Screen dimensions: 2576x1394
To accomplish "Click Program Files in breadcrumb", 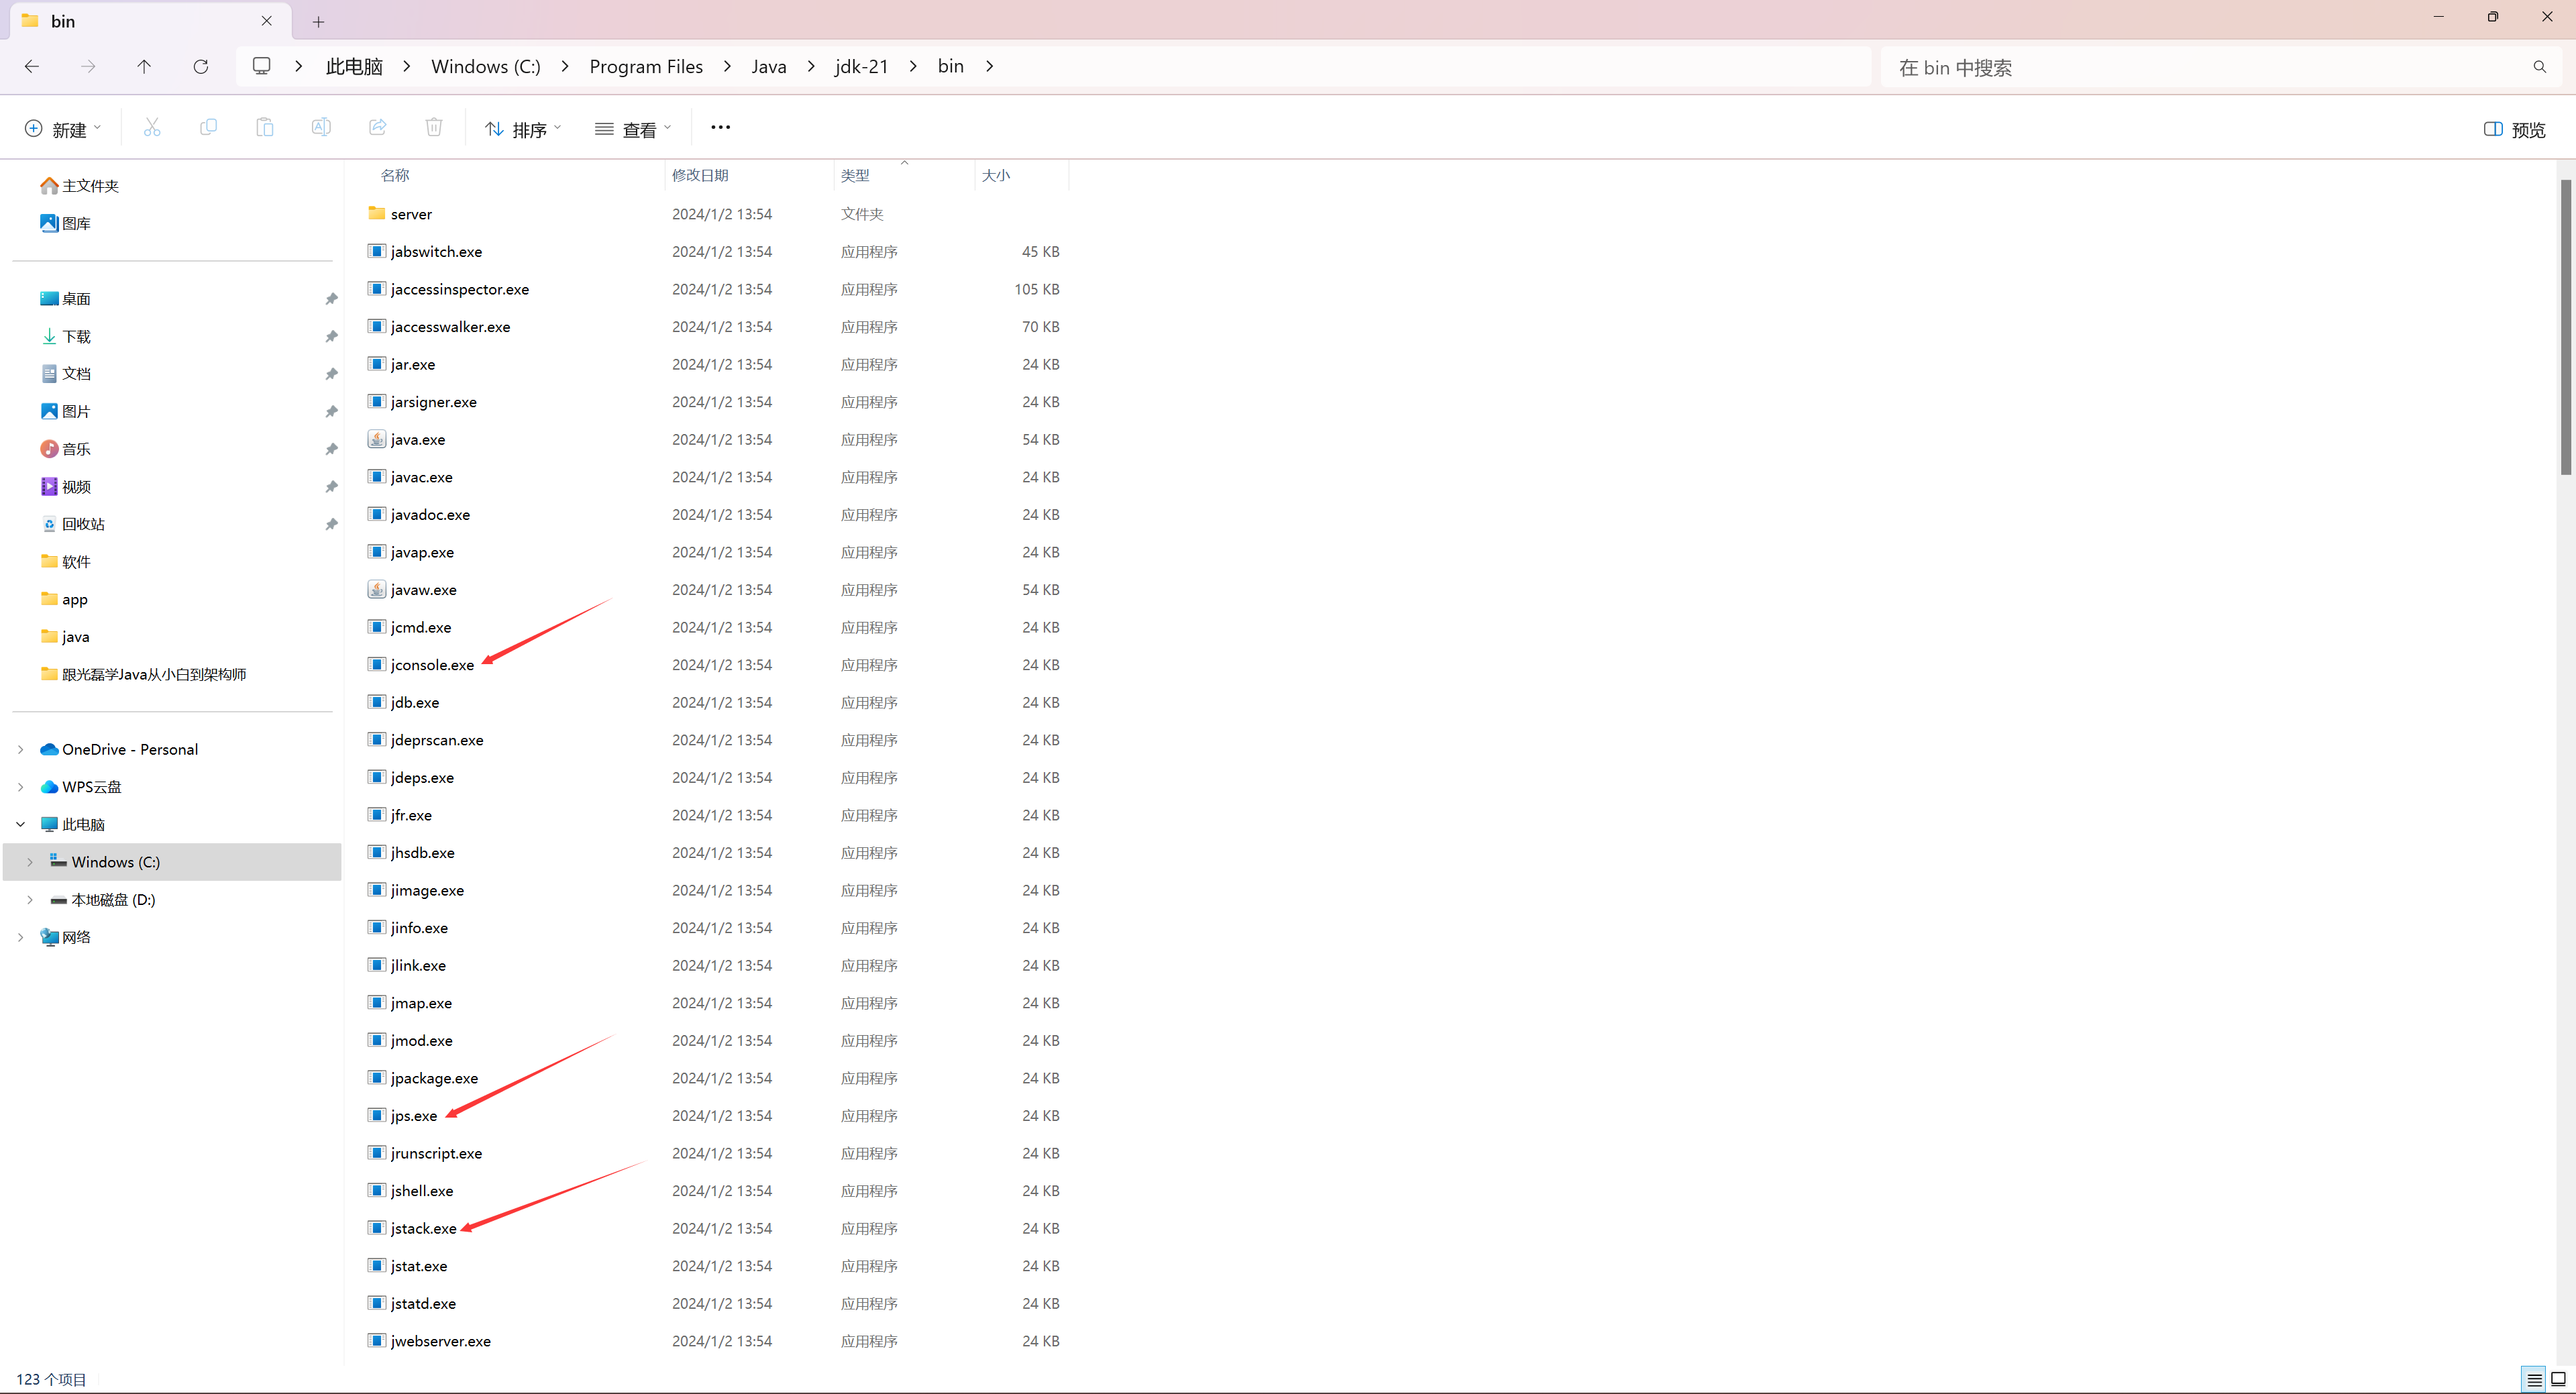I will pyautogui.click(x=646, y=66).
